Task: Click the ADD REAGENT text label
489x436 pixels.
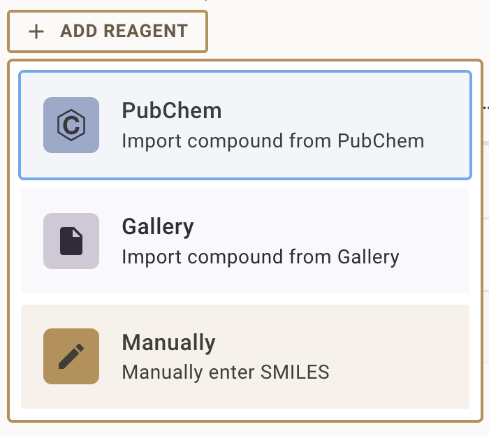Action: point(124,31)
